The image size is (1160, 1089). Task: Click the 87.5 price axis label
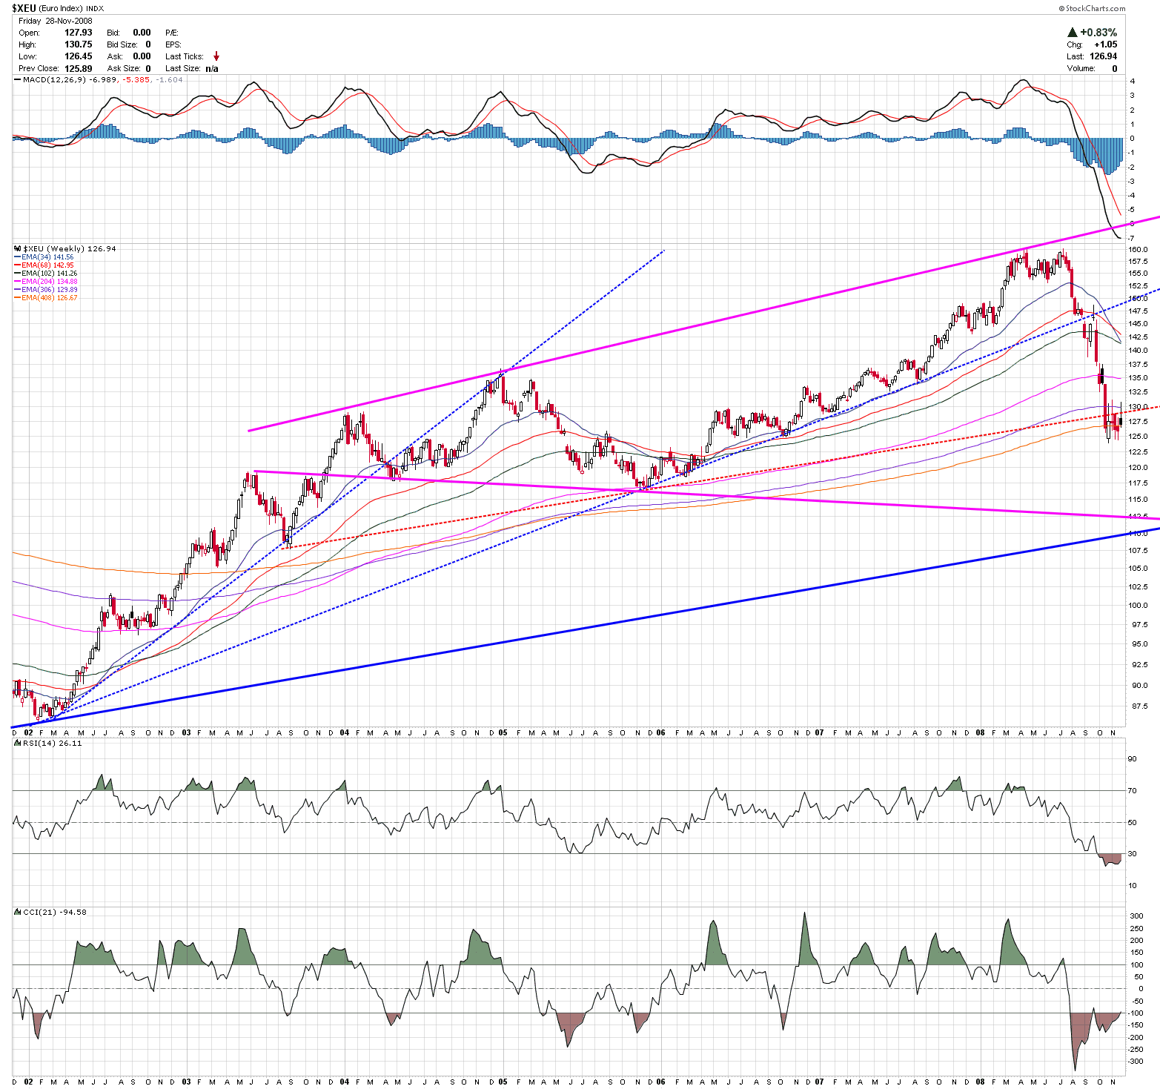pos(1139,706)
